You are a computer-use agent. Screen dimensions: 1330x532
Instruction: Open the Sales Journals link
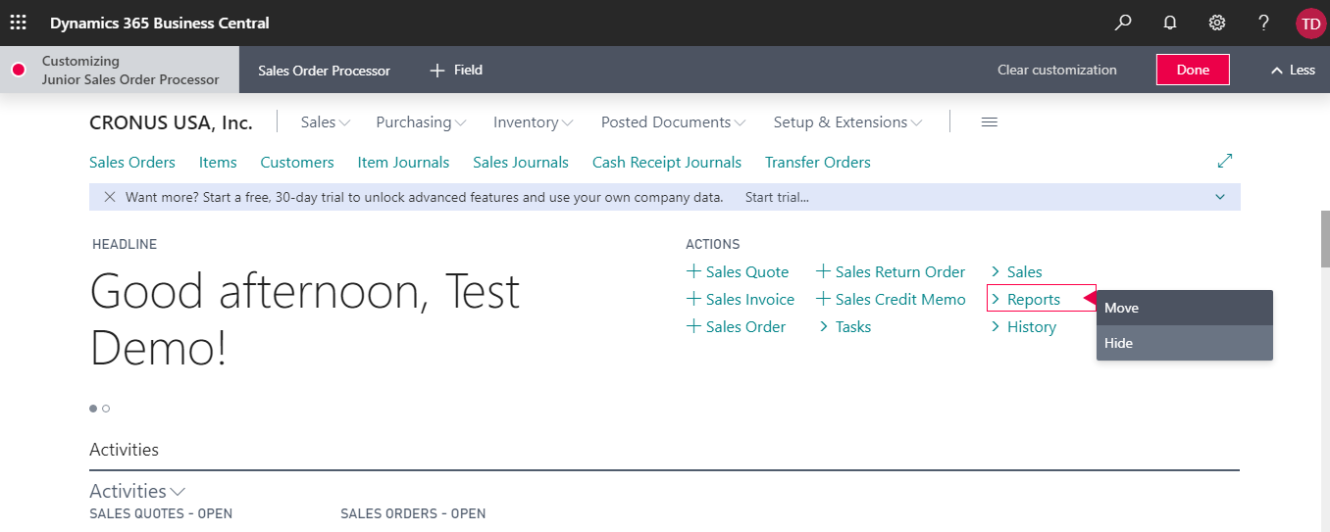(521, 163)
